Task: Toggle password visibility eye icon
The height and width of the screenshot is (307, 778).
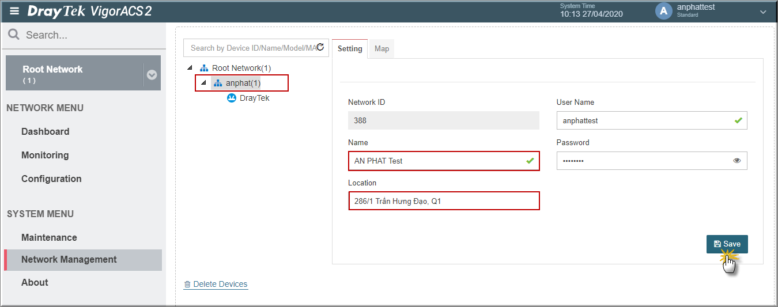Action: pyautogui.click(x=737, y=161)
